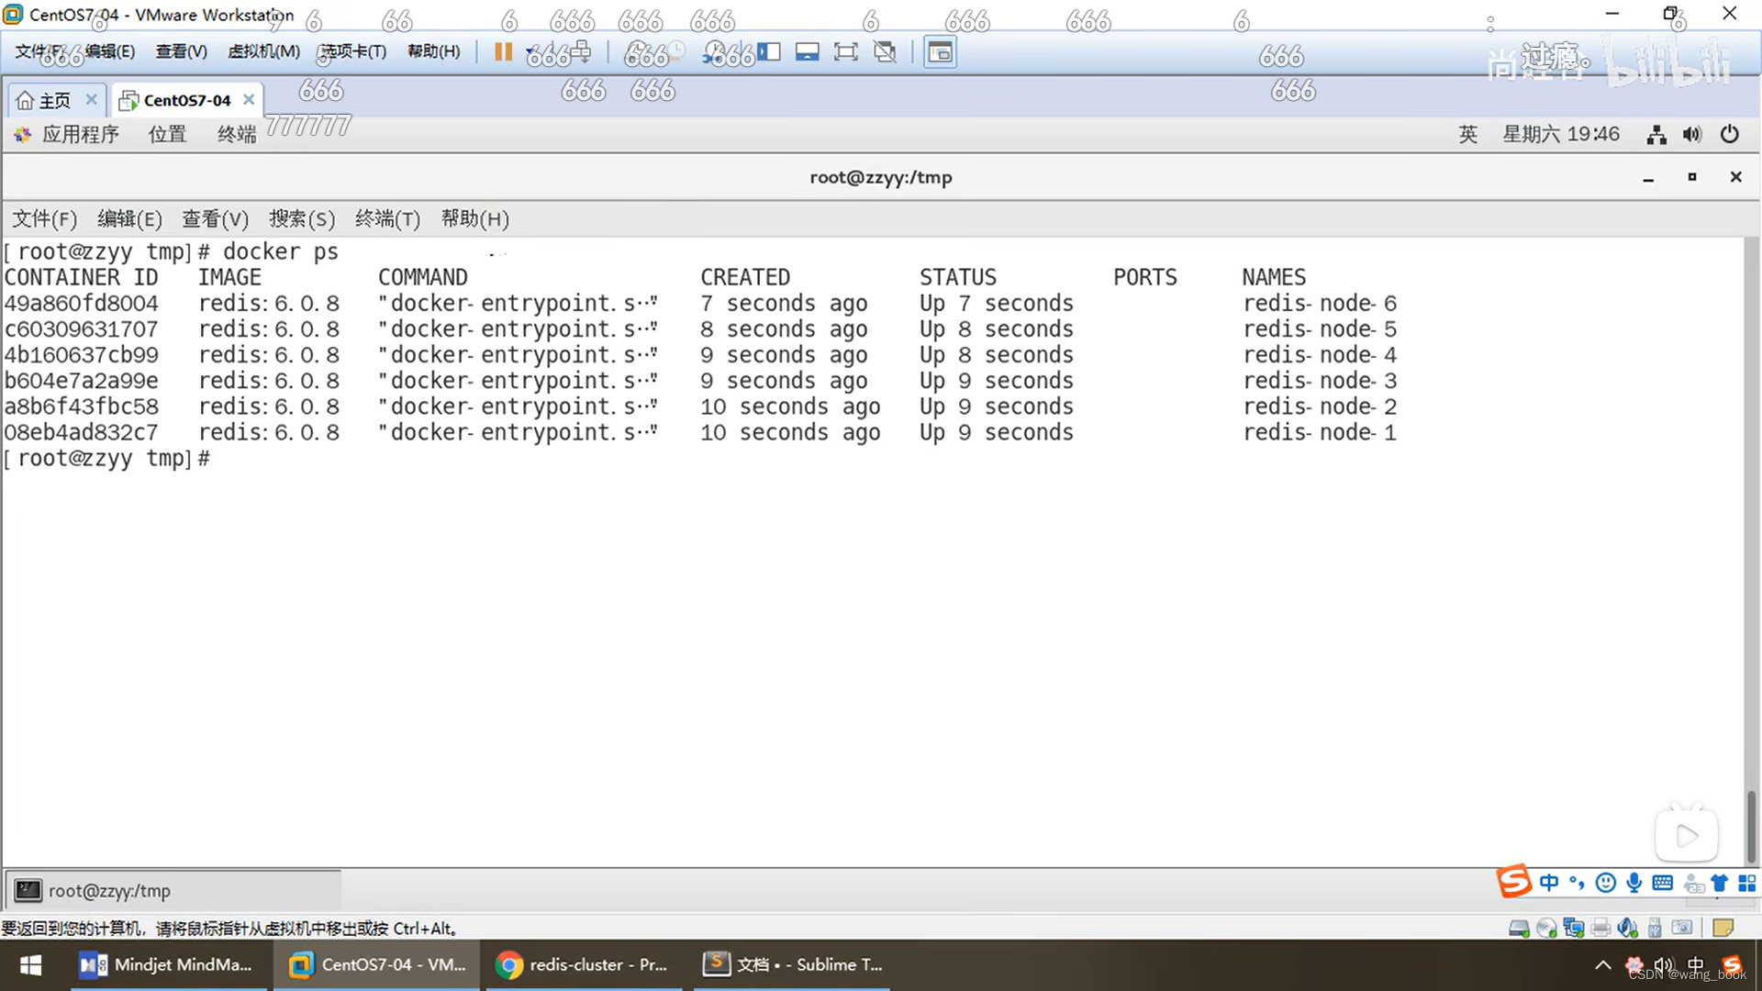Viewport: 1762px width, 991px height.
Task: Enter full screen mode from VMware toolbar
Action: tap(845, 52)
